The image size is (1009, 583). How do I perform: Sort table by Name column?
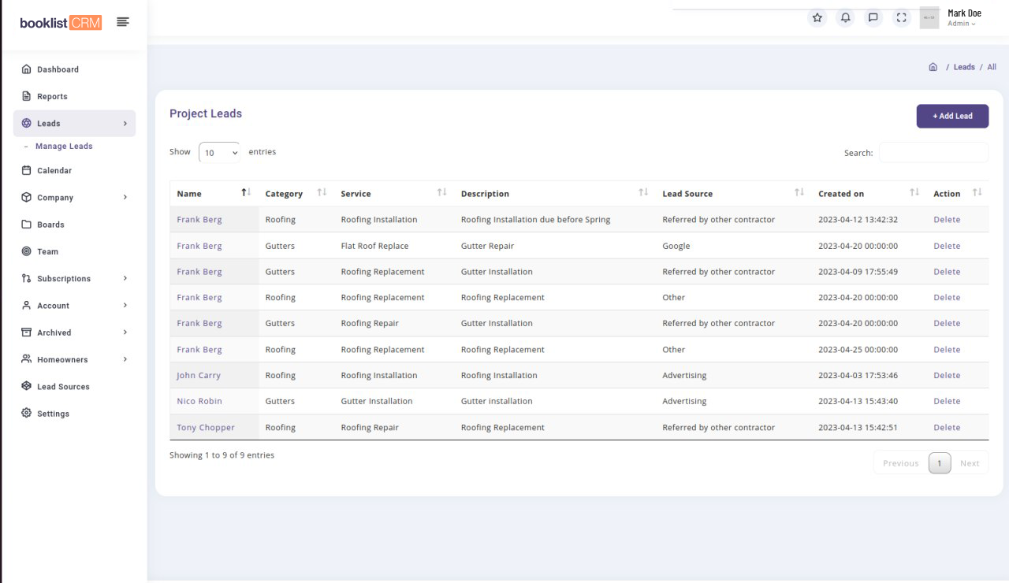(x=214, y=194)
